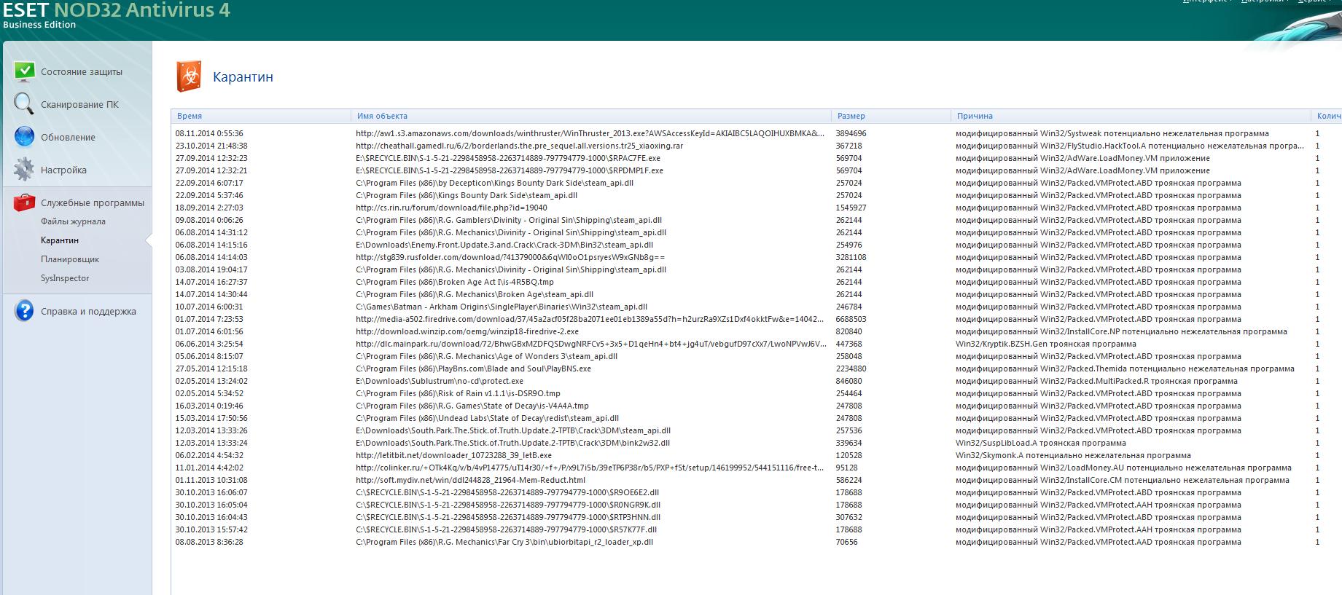The image size is (1342, 595).
Task: Click the globe Update icon
Action: [x=24, y=137]
